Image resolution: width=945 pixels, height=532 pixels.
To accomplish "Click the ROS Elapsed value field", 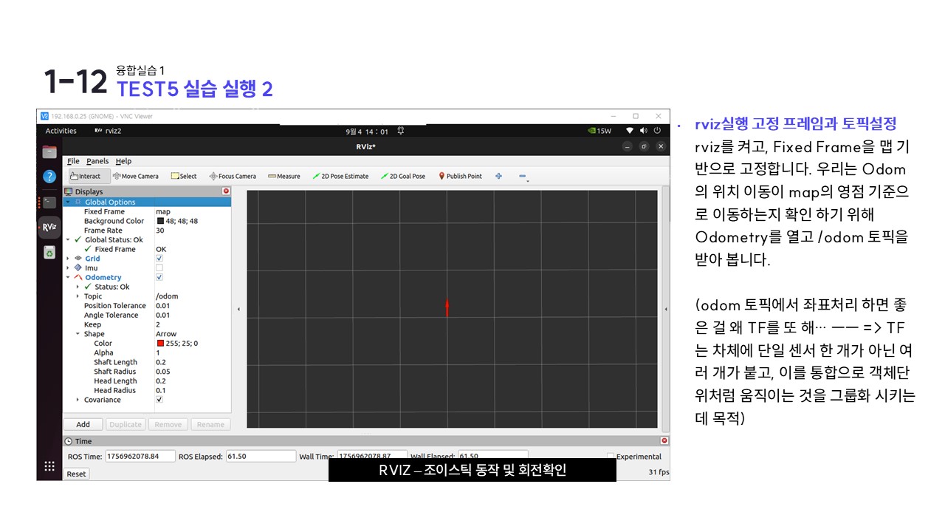I will click(x=261, y=457).
